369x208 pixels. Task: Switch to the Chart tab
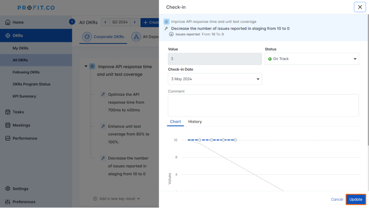(175, 122)
